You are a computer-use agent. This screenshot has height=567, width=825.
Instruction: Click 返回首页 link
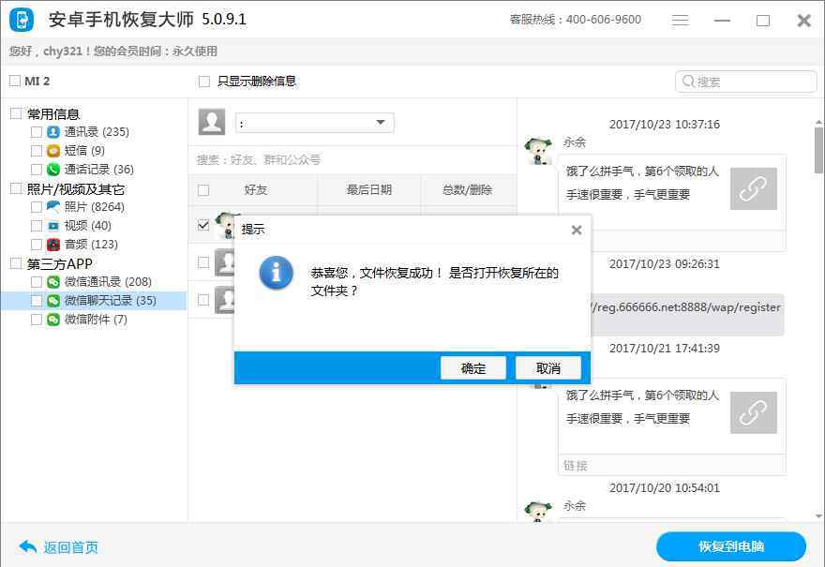(70, 547)
